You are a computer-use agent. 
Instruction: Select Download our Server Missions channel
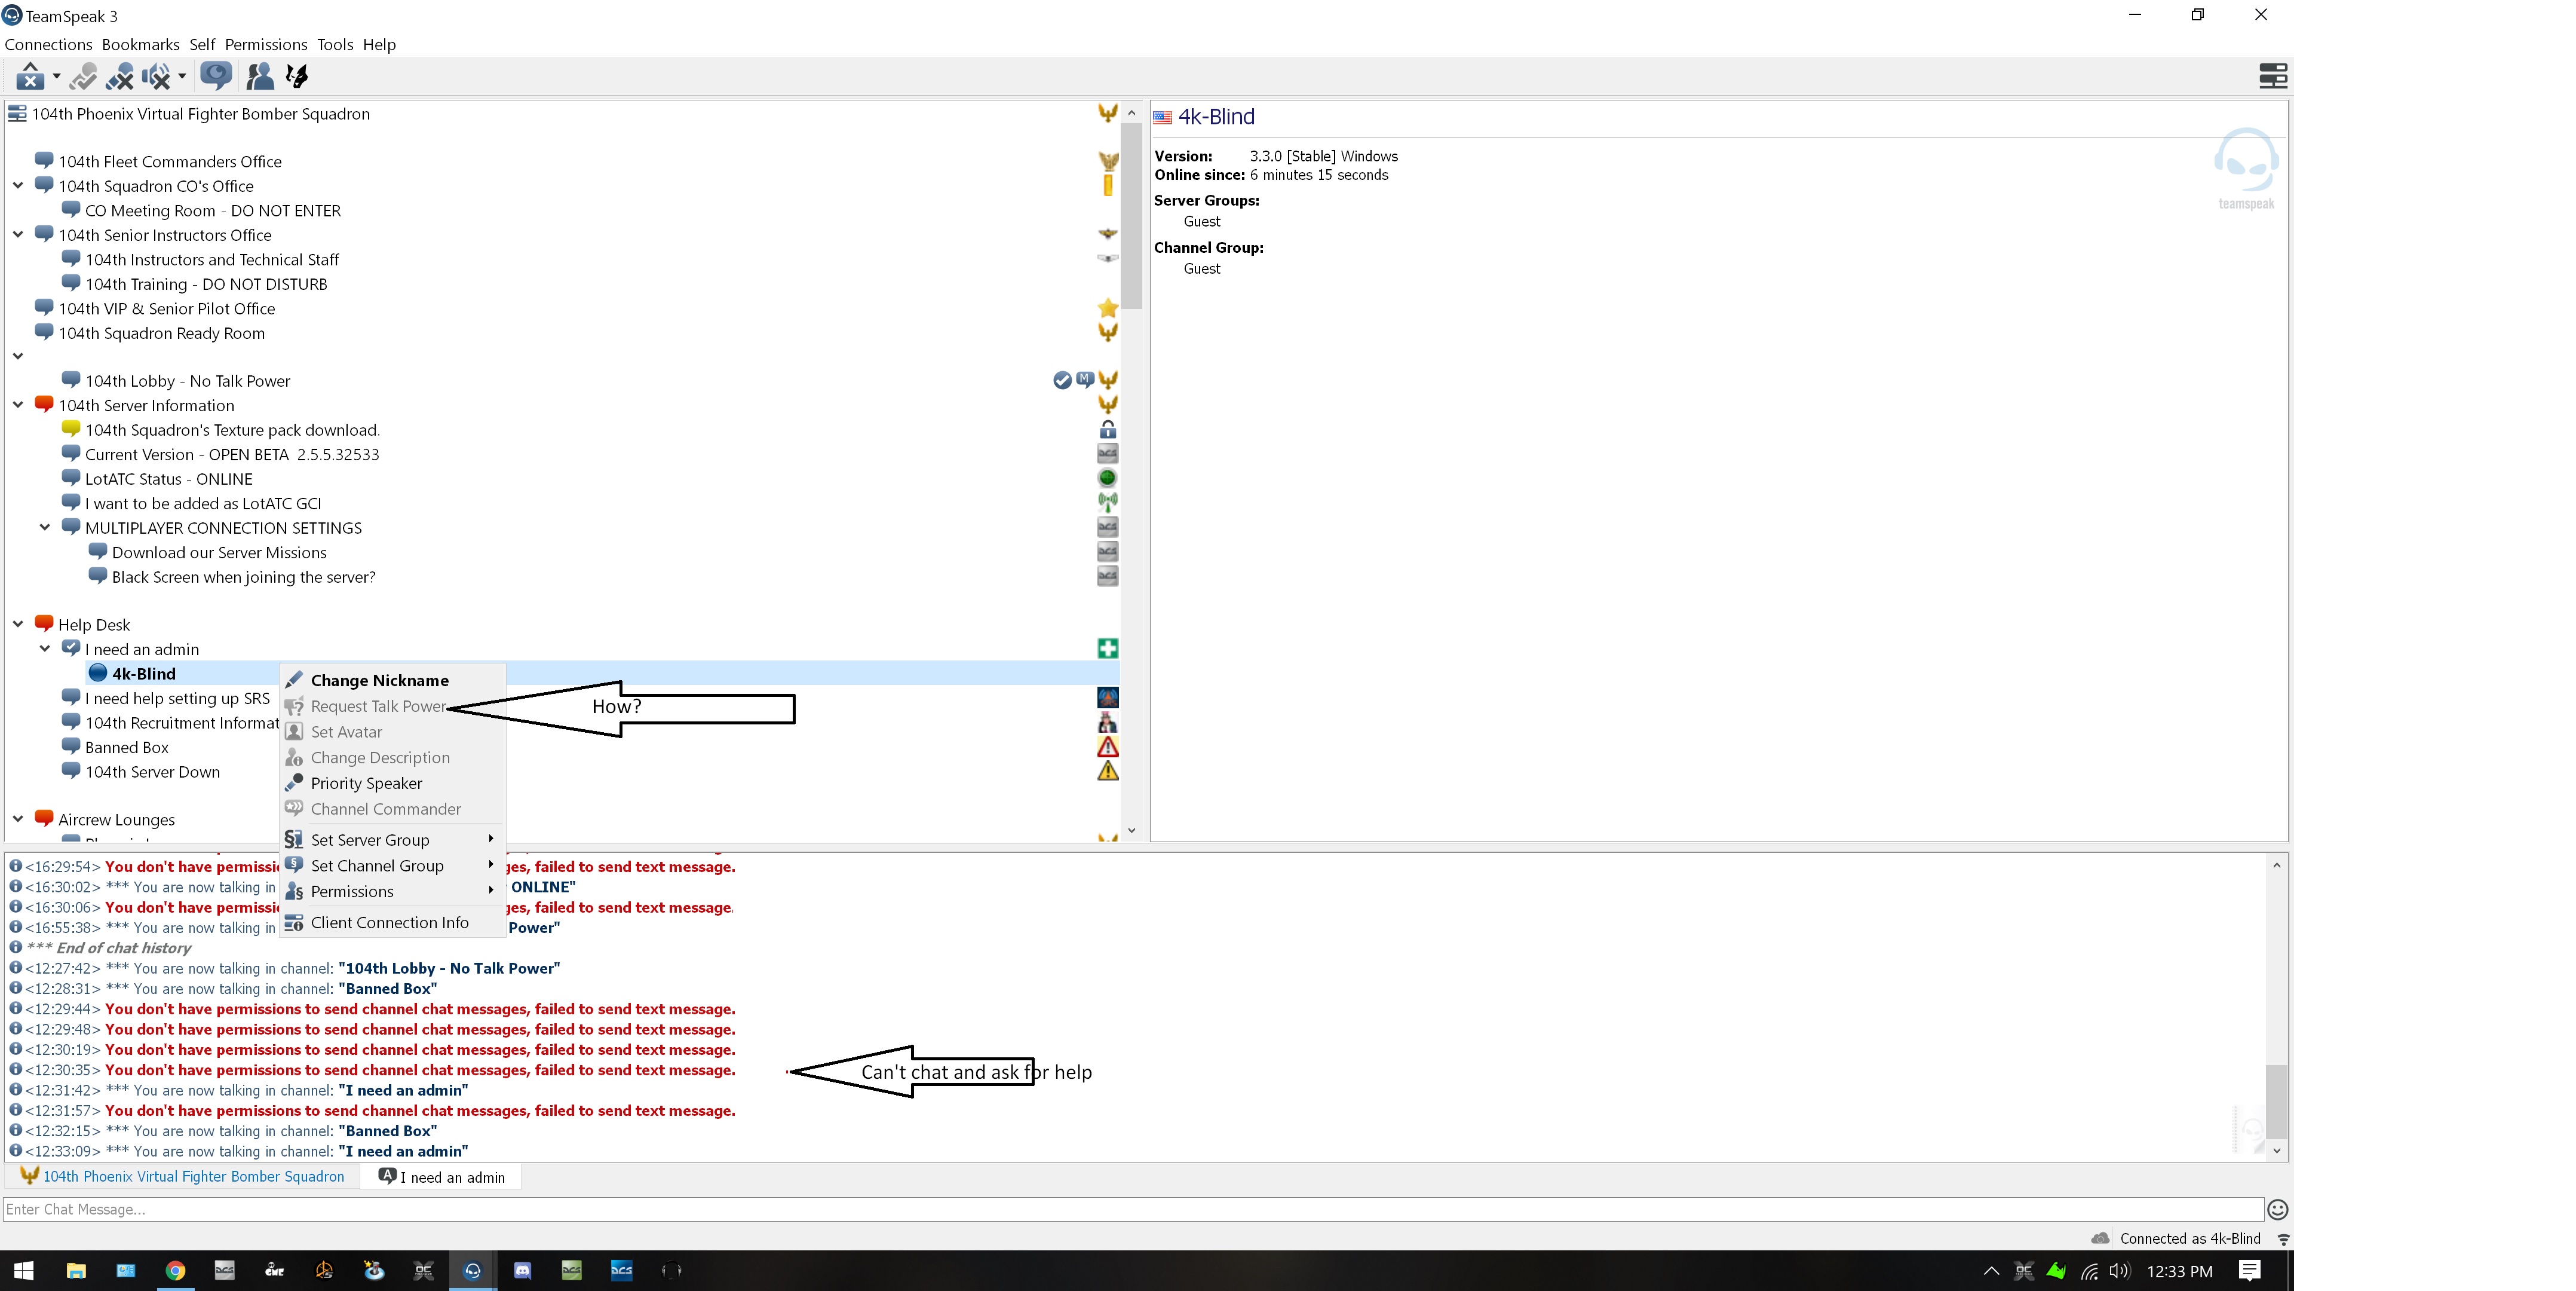click(x=219, y=552)
